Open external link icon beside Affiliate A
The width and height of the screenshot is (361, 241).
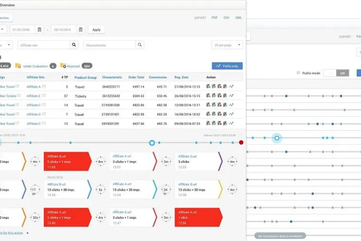(44, 86)
